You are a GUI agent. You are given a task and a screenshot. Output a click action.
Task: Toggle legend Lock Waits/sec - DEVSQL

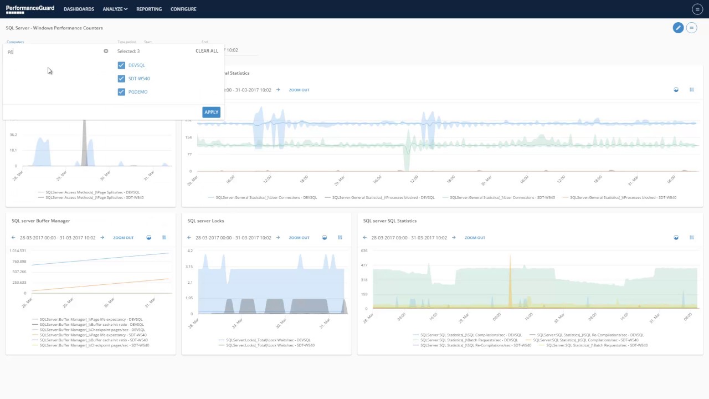click(265, 340)
